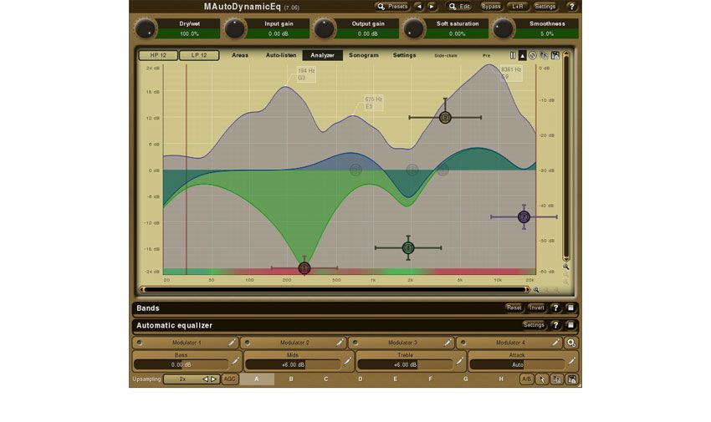This screenshot has width=711, height=422.
Task: Switch to the Auto-listen tab
Action: [x=281, y=55]
